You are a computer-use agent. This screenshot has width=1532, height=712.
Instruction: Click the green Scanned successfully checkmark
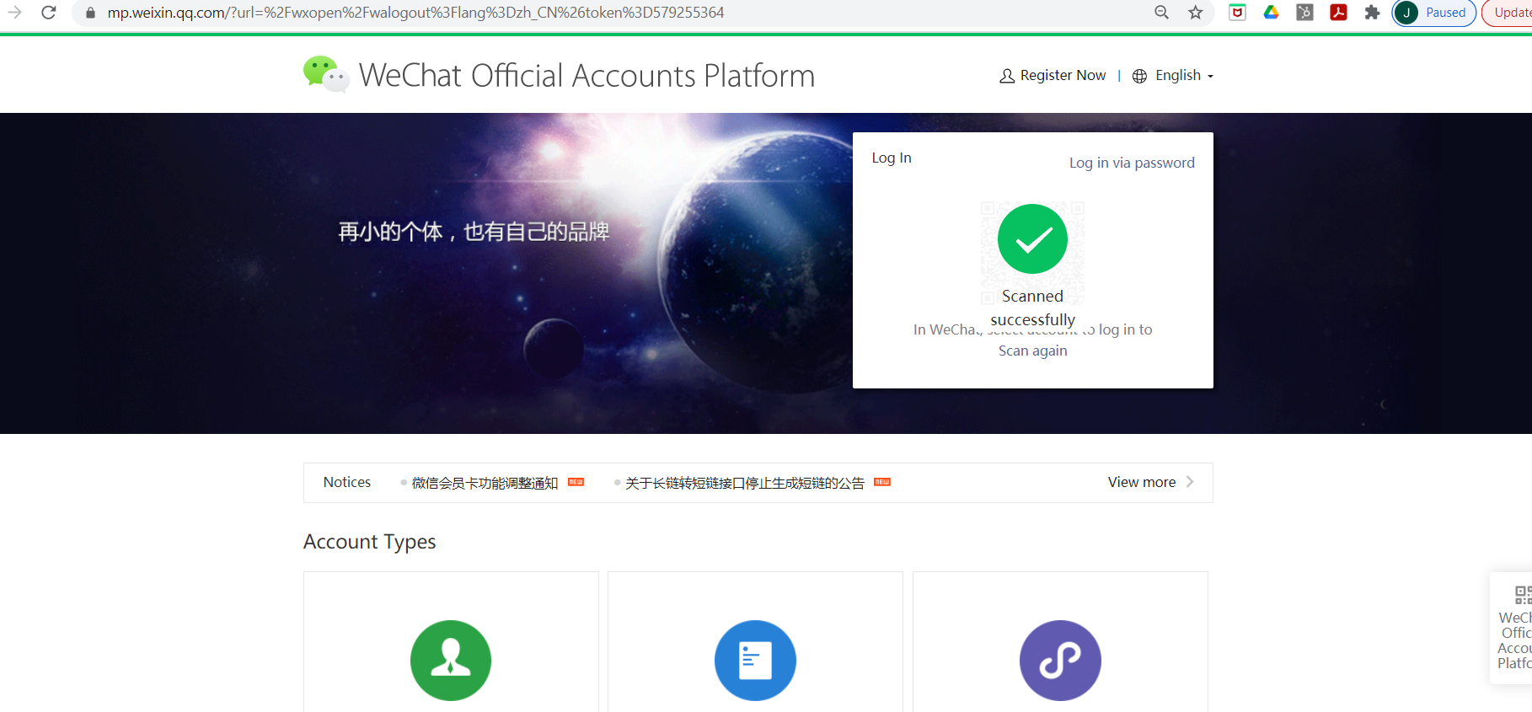[1032, 238]
